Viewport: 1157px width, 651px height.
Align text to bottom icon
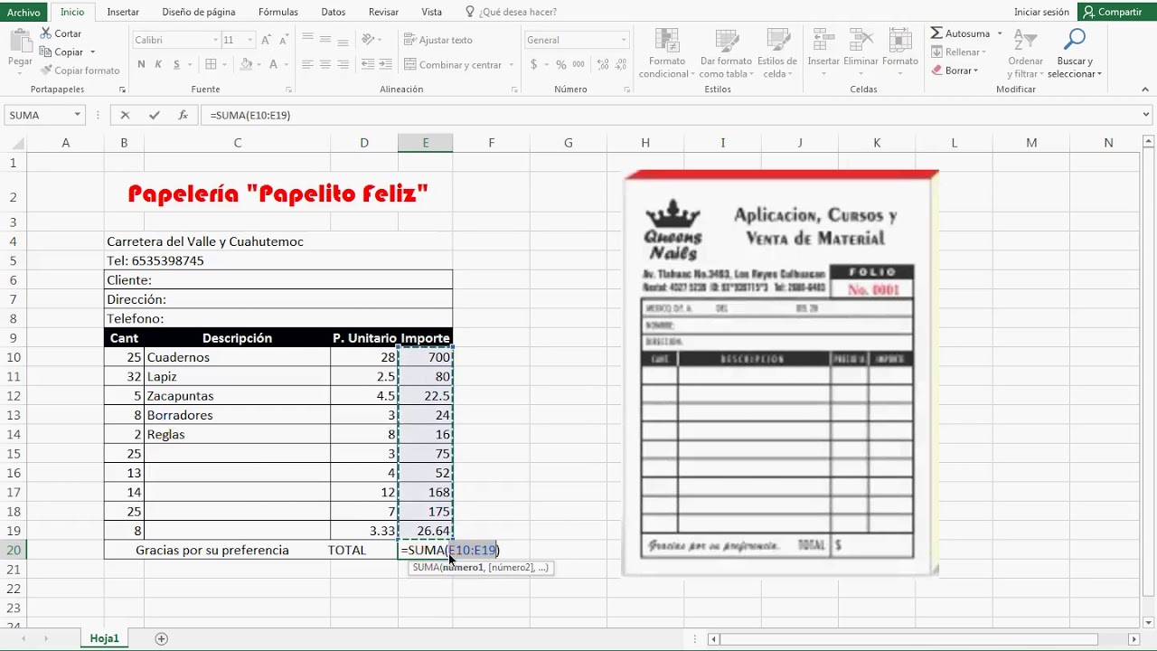[343, 40]
